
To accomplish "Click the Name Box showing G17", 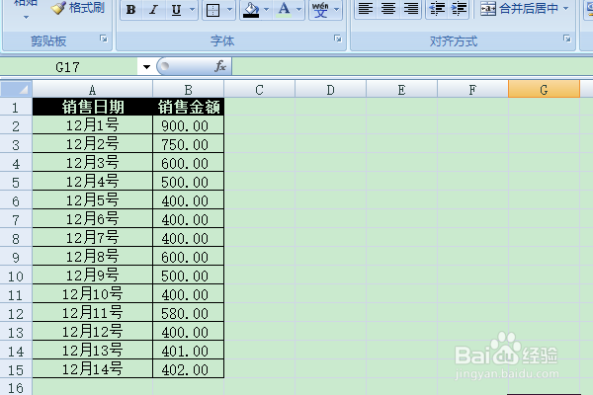I will (69, 67).
